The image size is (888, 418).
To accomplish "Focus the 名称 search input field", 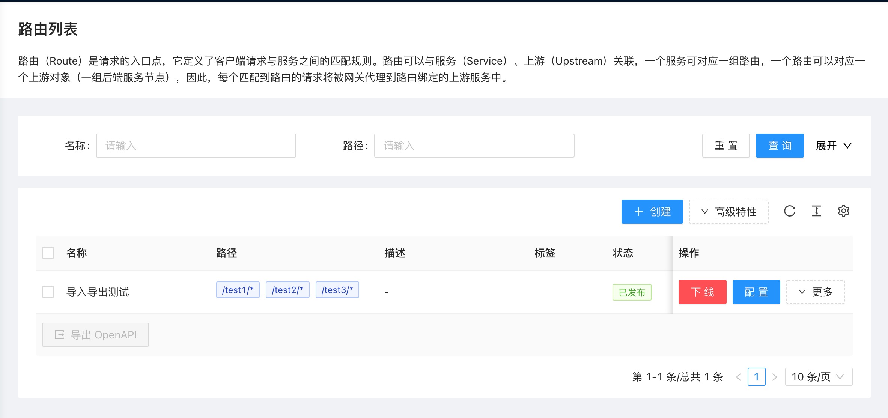I will (196, 146).
